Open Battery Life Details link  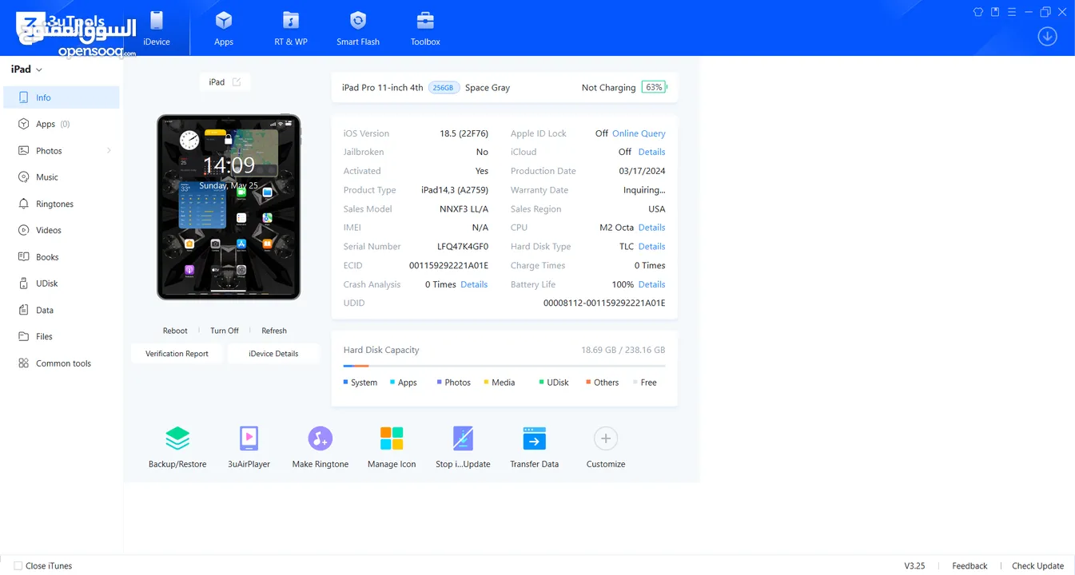pyautogui.click(x=651, y=284)
